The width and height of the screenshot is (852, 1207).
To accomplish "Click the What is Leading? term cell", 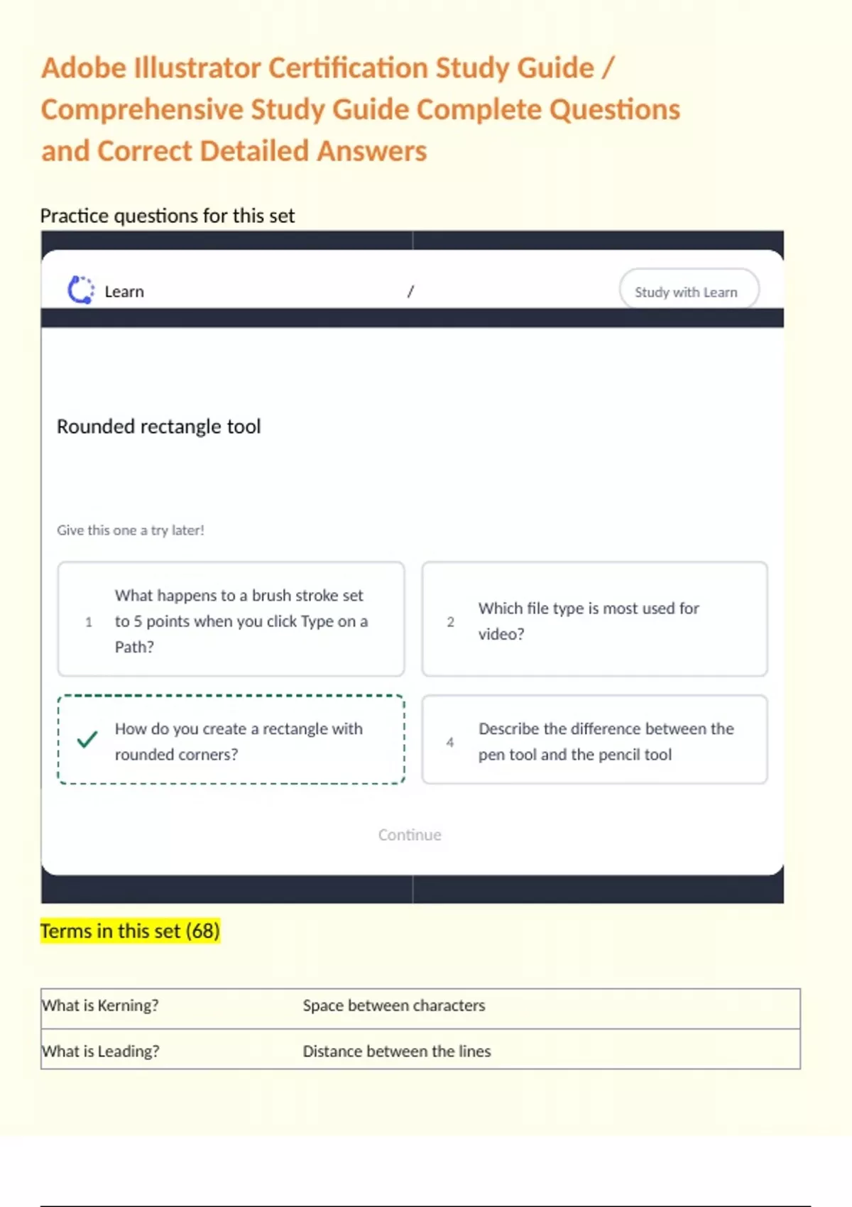I will pyautogui.click(x=101, y=1052).
